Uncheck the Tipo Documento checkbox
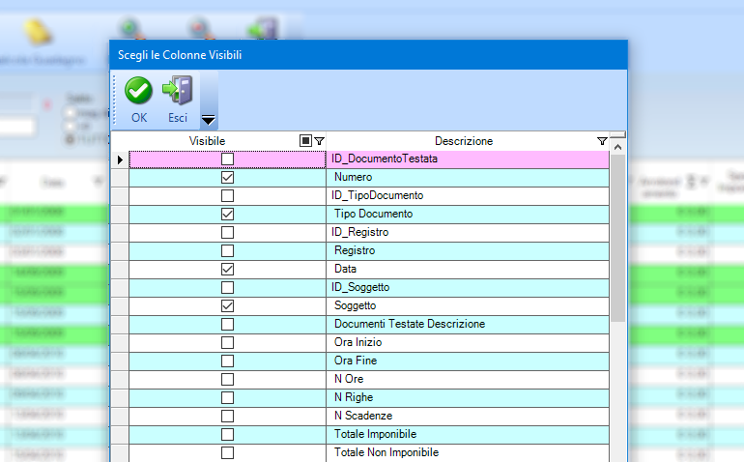The height and width of the screenshot is (462, 744). [228, 214]
